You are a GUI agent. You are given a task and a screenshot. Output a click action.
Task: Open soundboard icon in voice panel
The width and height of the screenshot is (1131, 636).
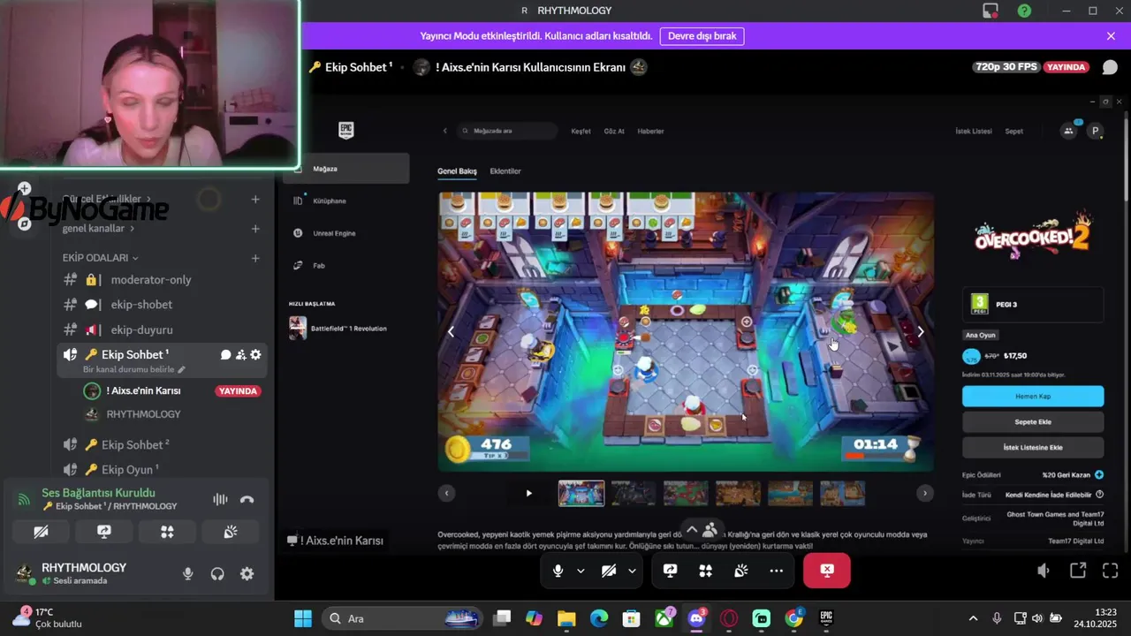[230, 532]
